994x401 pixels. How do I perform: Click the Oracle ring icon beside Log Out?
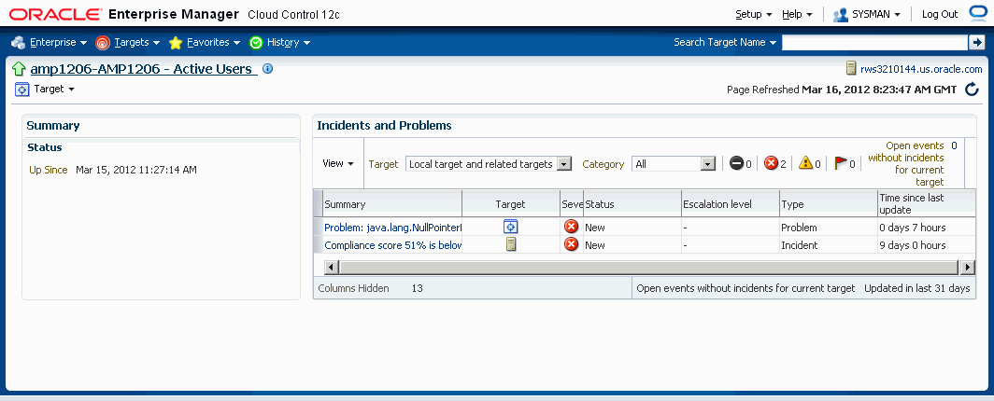pos(979,13)
